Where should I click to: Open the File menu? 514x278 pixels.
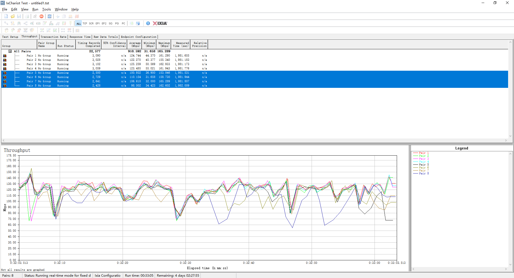(x=5, y=9)
